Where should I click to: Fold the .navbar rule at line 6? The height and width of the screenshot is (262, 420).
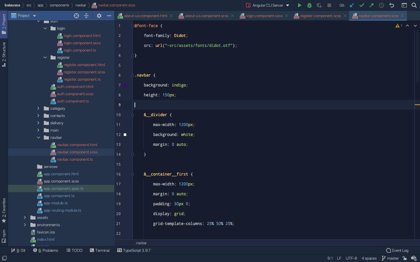coord(133,75)
